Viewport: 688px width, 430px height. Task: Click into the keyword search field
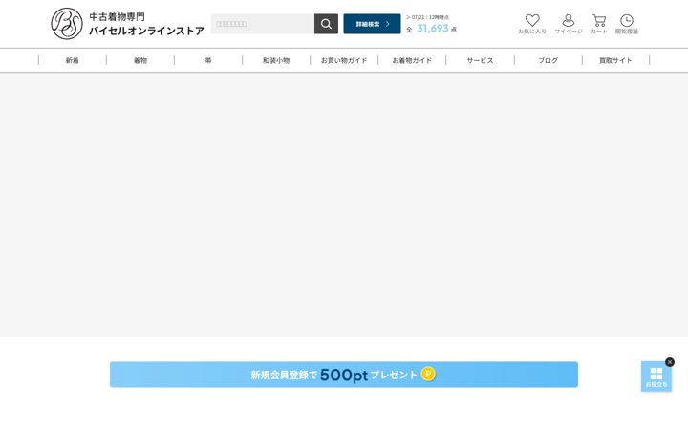263,24
